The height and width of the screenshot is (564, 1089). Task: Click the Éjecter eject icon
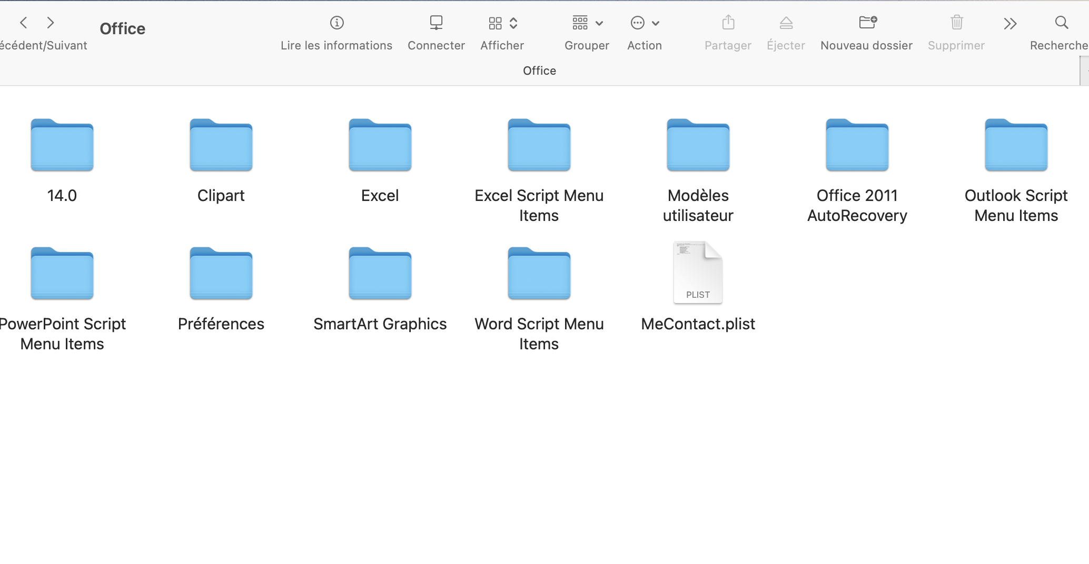tap(786, 23)
